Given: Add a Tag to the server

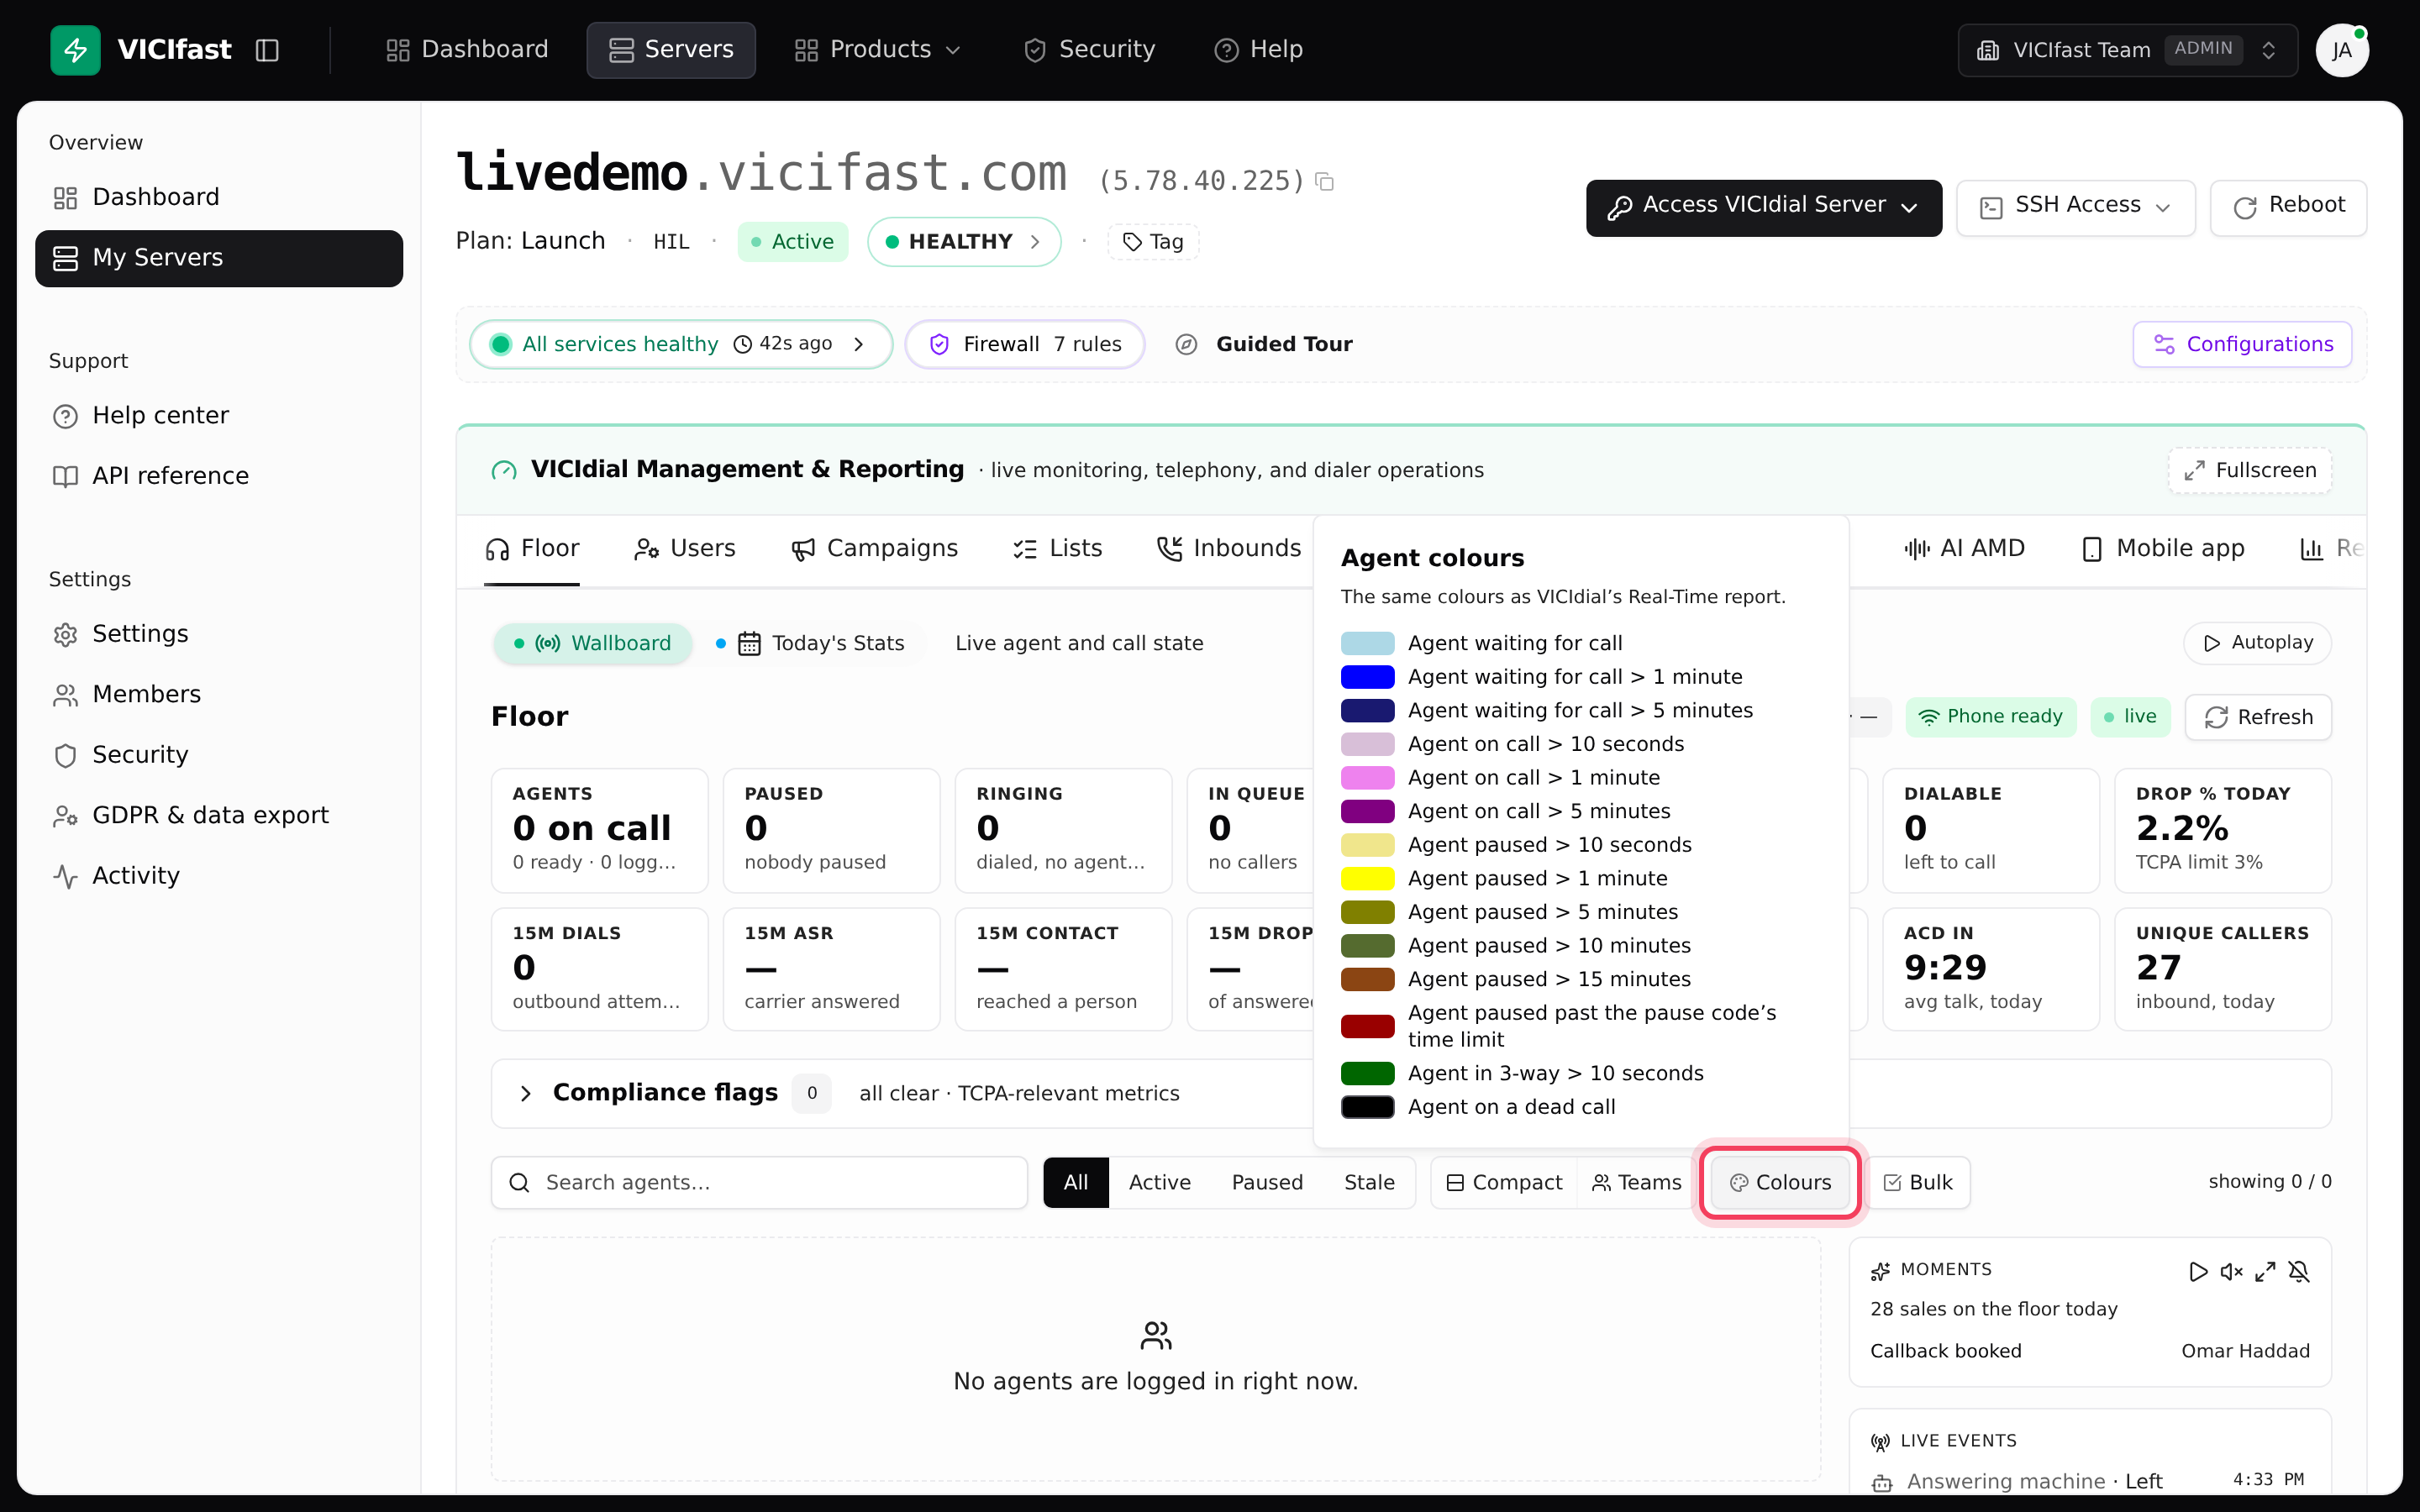Looking at the screenshot, I should tap(1153, 242).
